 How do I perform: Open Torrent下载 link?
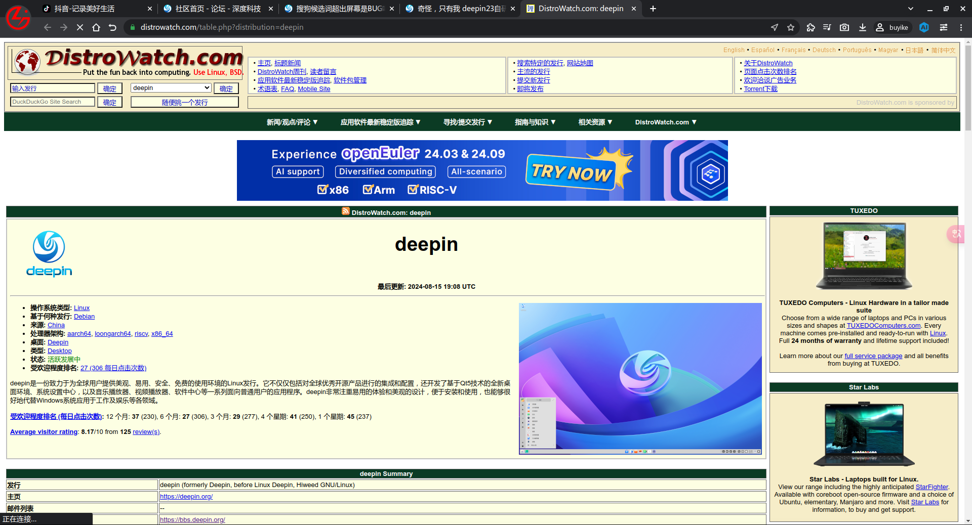pyautogui.click(x=760, y=89)
